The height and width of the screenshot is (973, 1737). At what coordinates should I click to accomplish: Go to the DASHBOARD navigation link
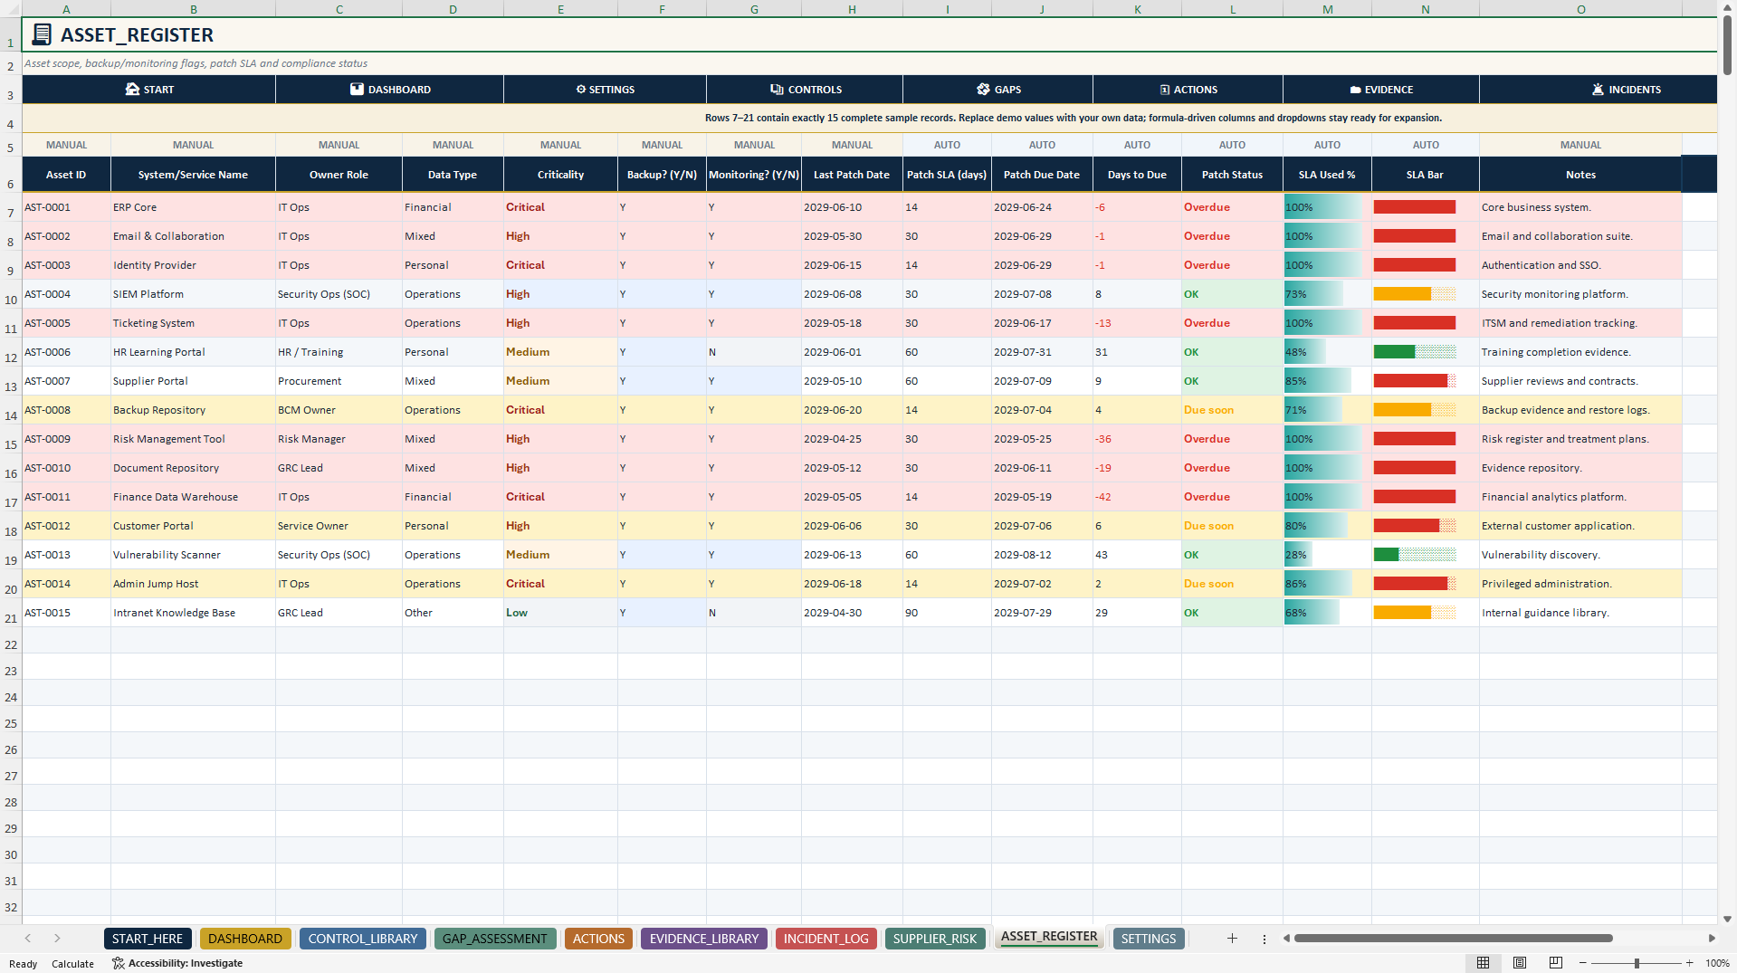click(x=390, y=90)
